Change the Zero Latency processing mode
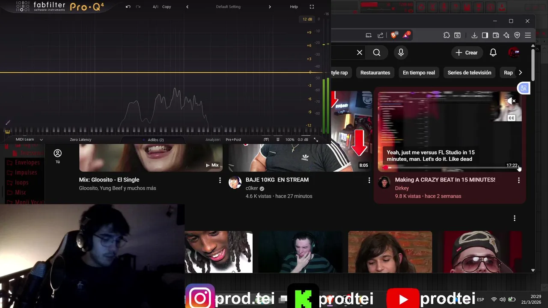The height and width of the screenshot is (308, 548). (80, 139)
